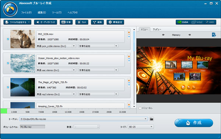Open the ファイル(F) menu
Image resolution: width=221 pixels, height=139 pixels.
(x=27, y=13)
